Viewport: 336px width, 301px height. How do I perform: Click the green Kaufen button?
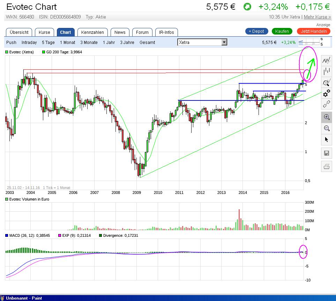click(x=282, y=31)
